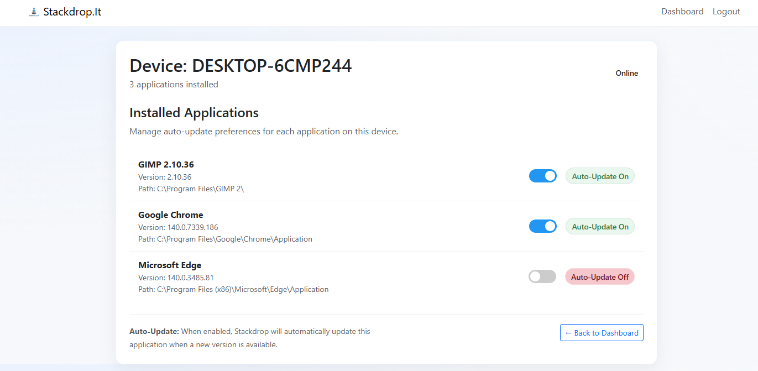Open the Dashboard navigation link

pyautogui.click(x=682, y=11)
